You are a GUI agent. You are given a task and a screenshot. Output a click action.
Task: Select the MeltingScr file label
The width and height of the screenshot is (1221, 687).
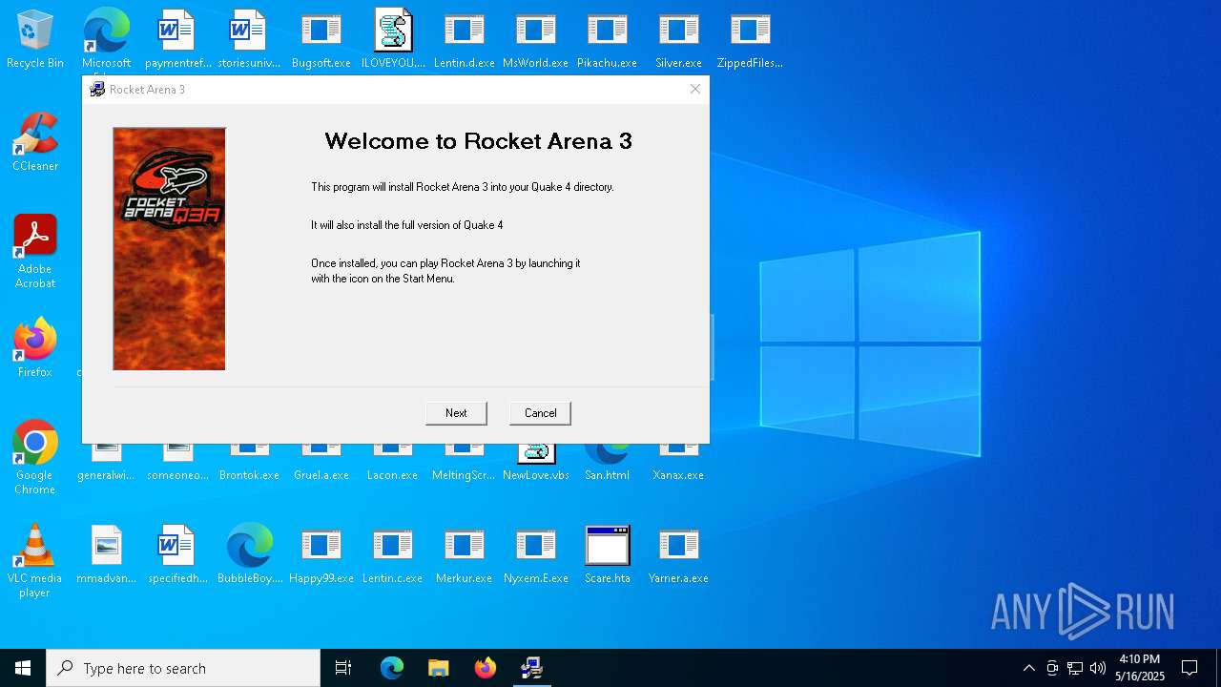464,475
